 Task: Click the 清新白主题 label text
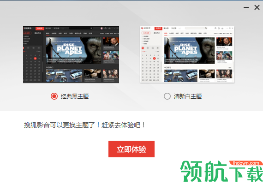tap(188, 96)
